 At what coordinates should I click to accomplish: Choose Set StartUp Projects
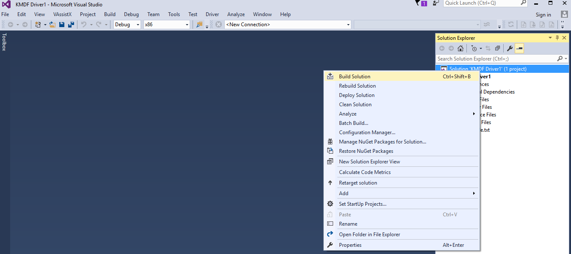click(x=401, y=204)
